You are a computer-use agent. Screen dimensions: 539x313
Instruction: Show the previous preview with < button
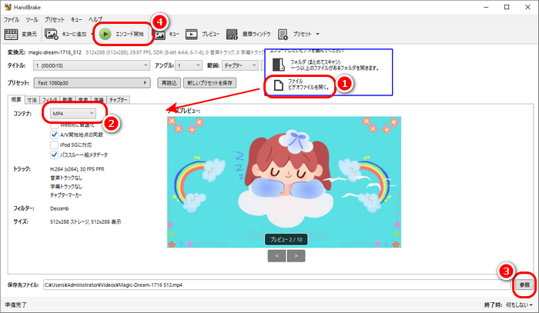pos(276,255)
